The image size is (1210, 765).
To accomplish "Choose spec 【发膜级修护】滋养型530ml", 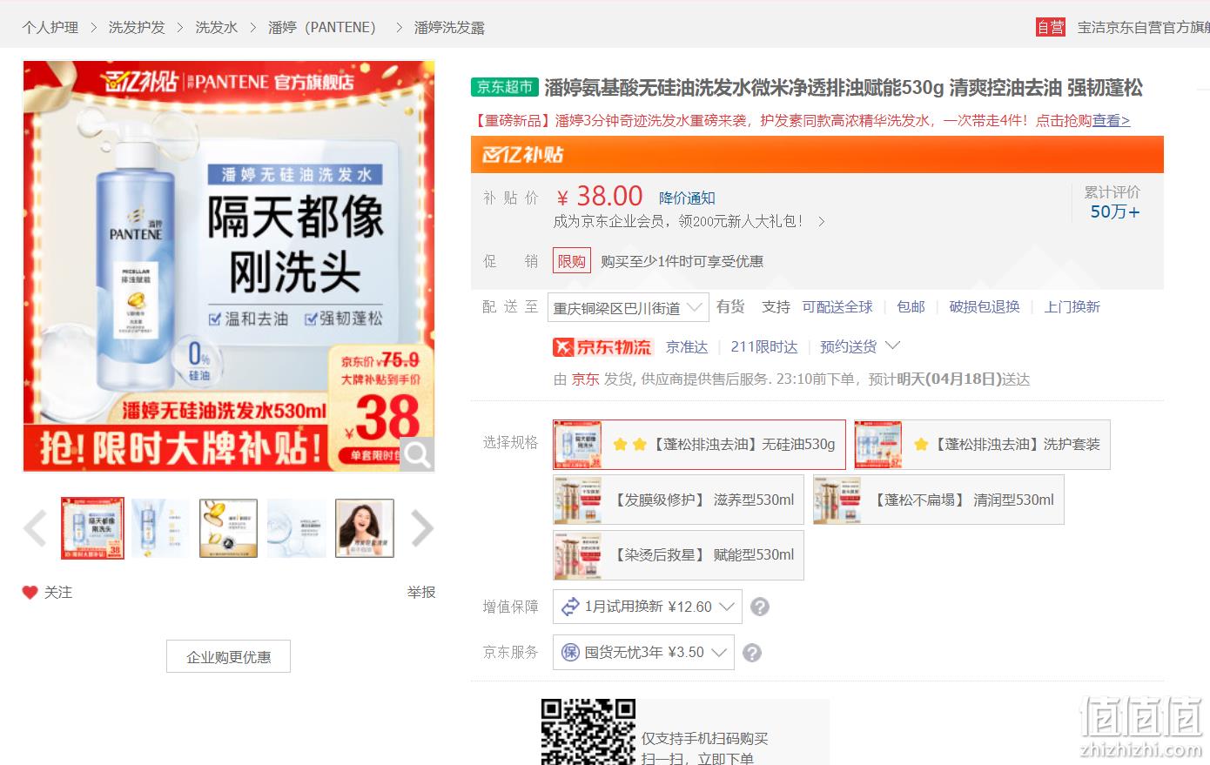I will pyautogui.click(x=678, y=500).
